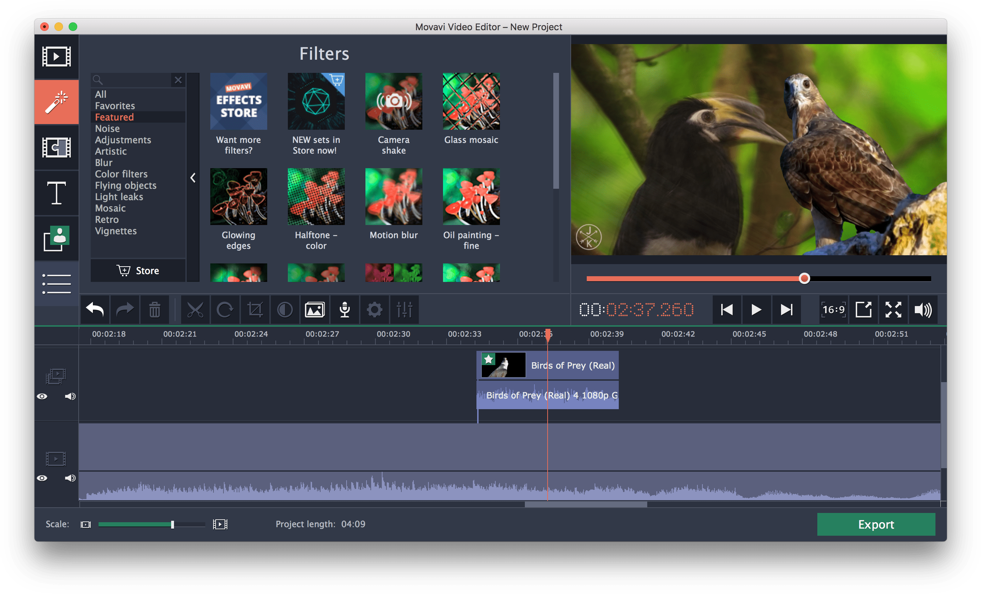Mute the main video track speaker
Viewport: 981px width, 594px height.
pyautogui.click(x=70, y=478)
